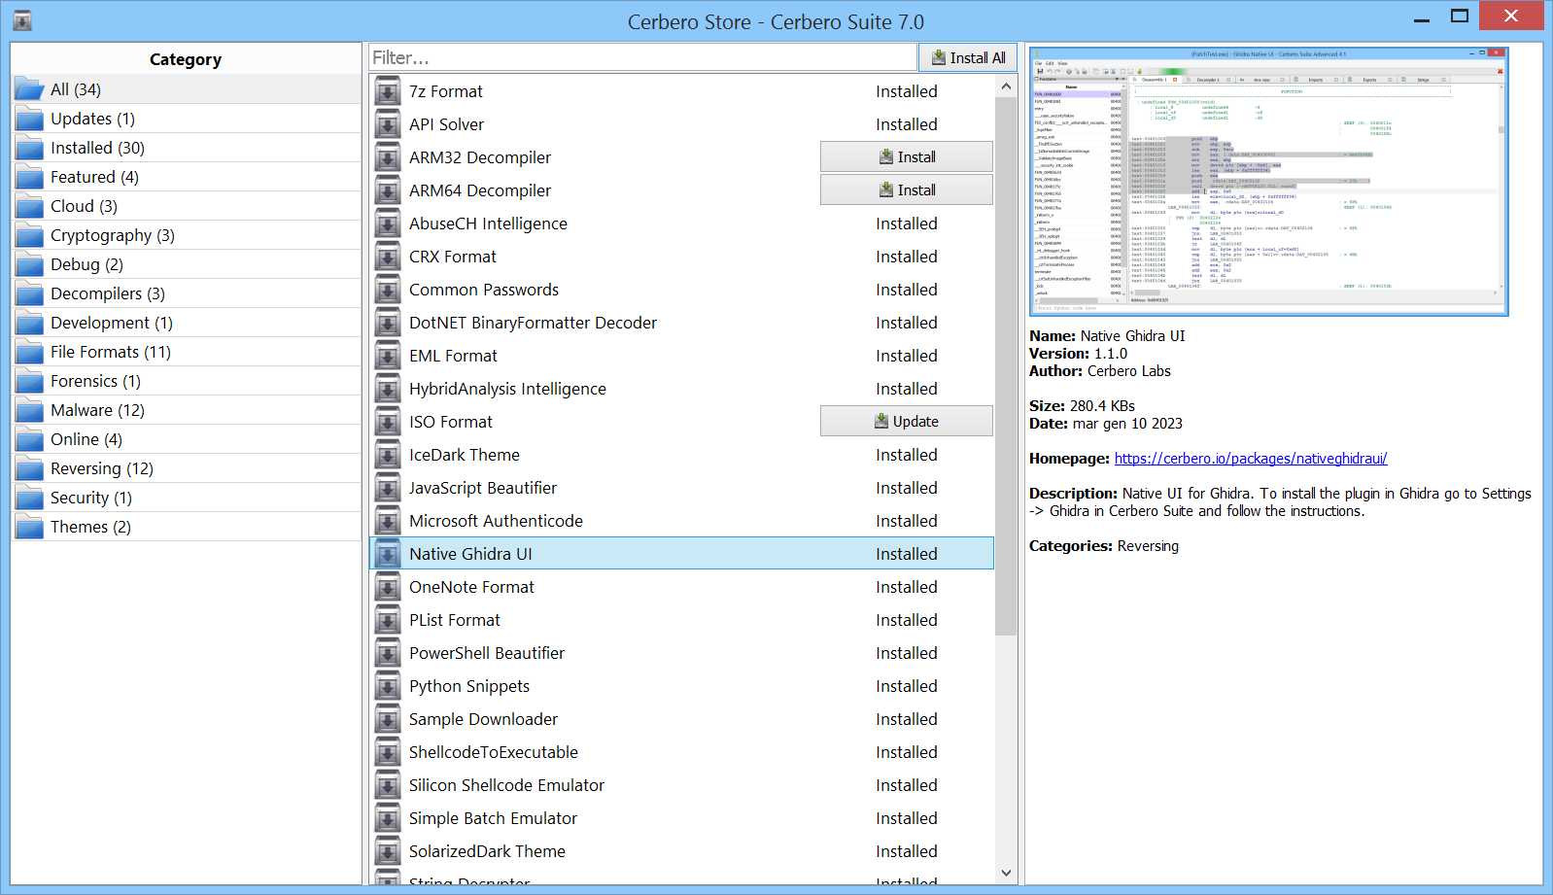Click the JavaScript Beautifier package icon
Viewport: 1553px width, 895px height.
pyautogui.click(x=388, y=488)
